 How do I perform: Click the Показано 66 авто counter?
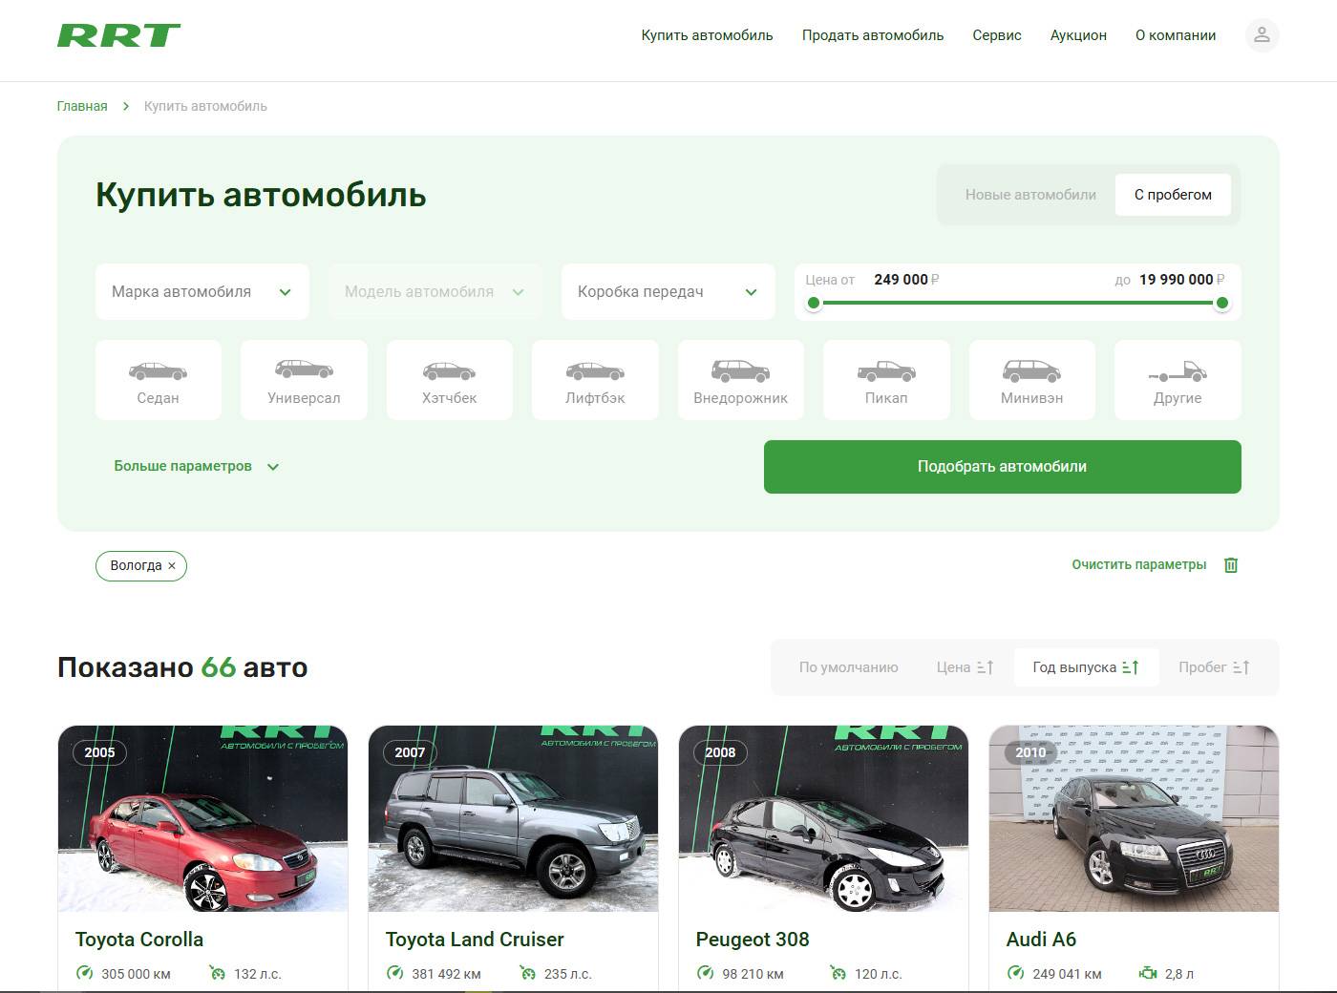point(182,667)
